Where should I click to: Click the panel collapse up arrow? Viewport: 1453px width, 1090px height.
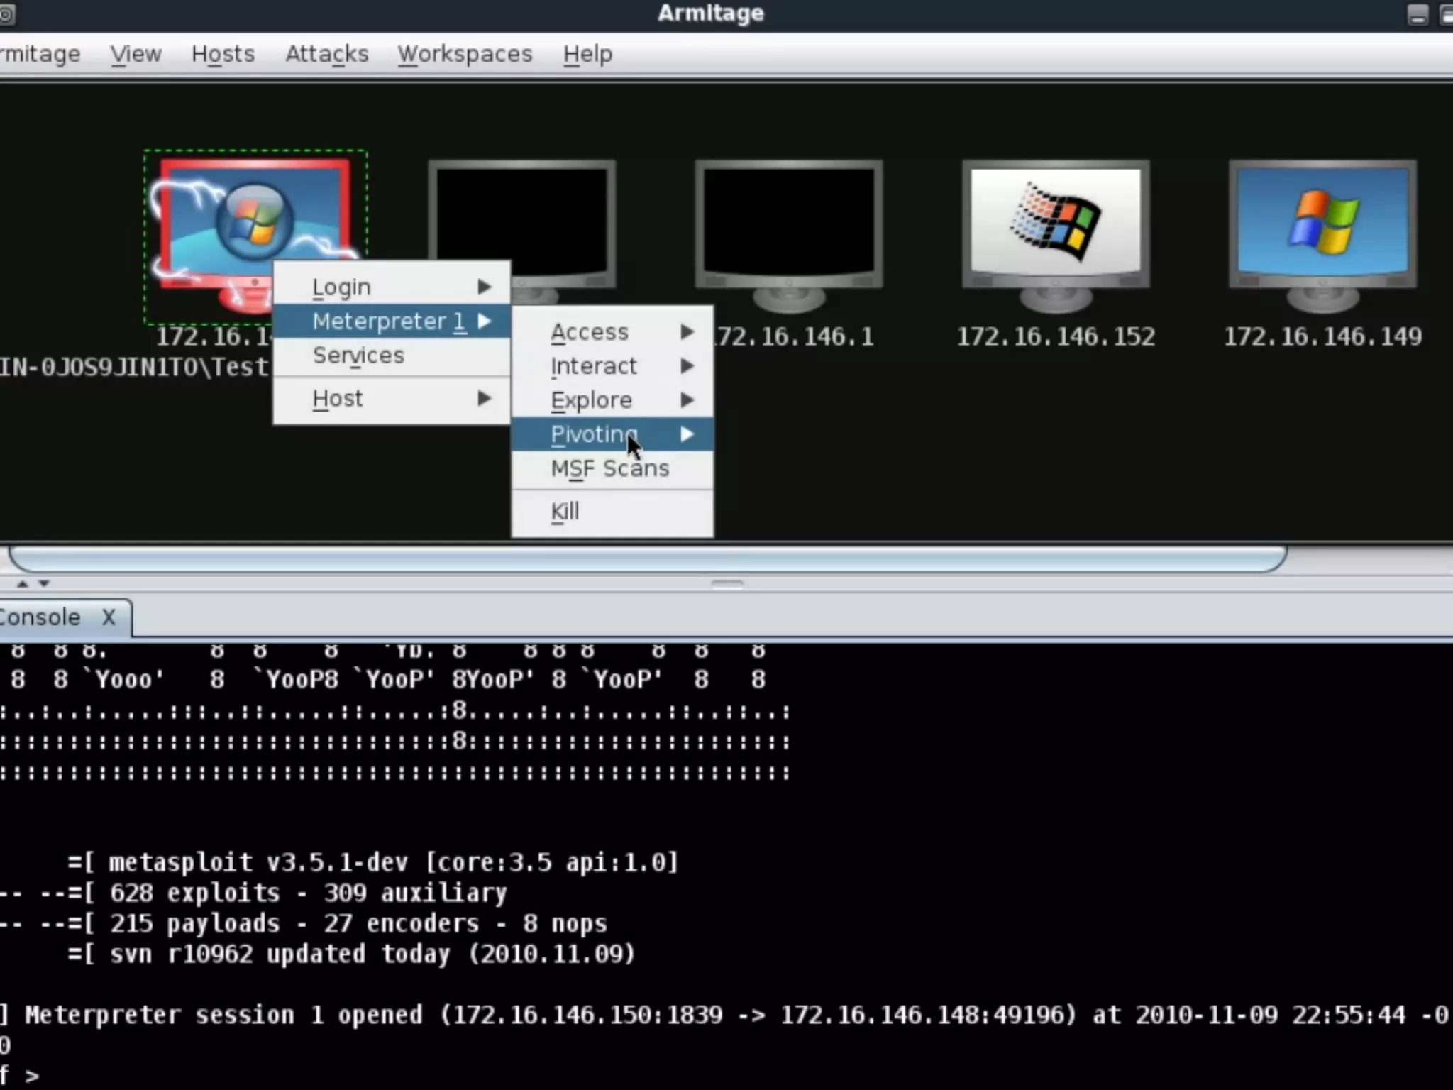22,583
